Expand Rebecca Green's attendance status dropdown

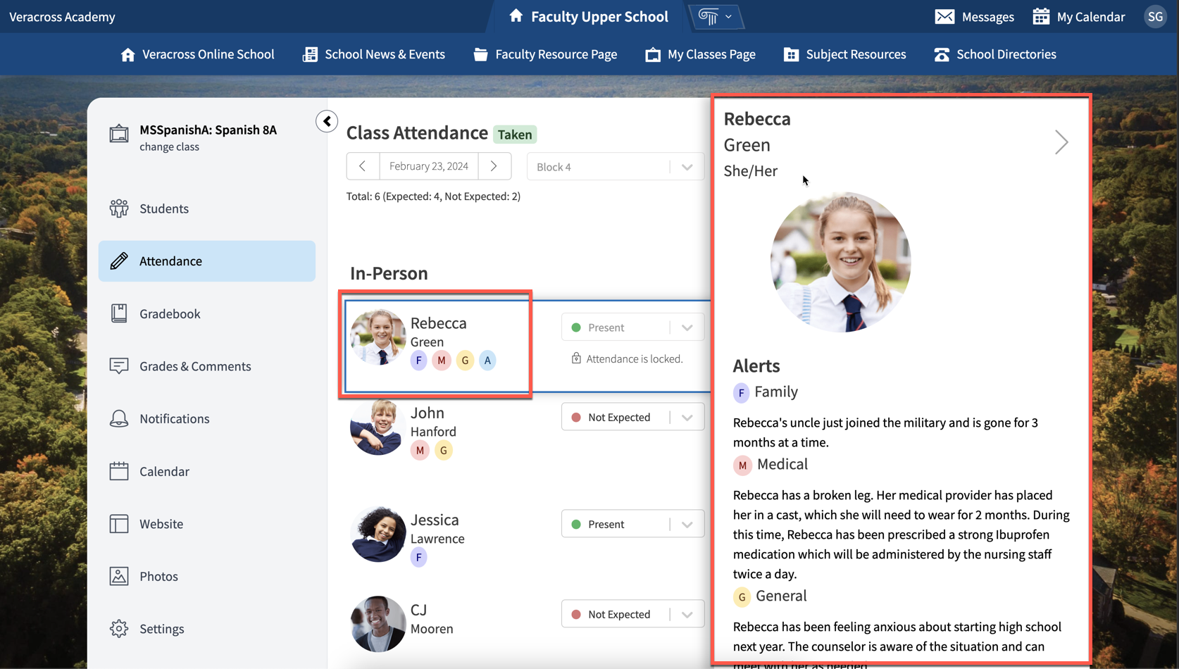click(x=687, y=327)
